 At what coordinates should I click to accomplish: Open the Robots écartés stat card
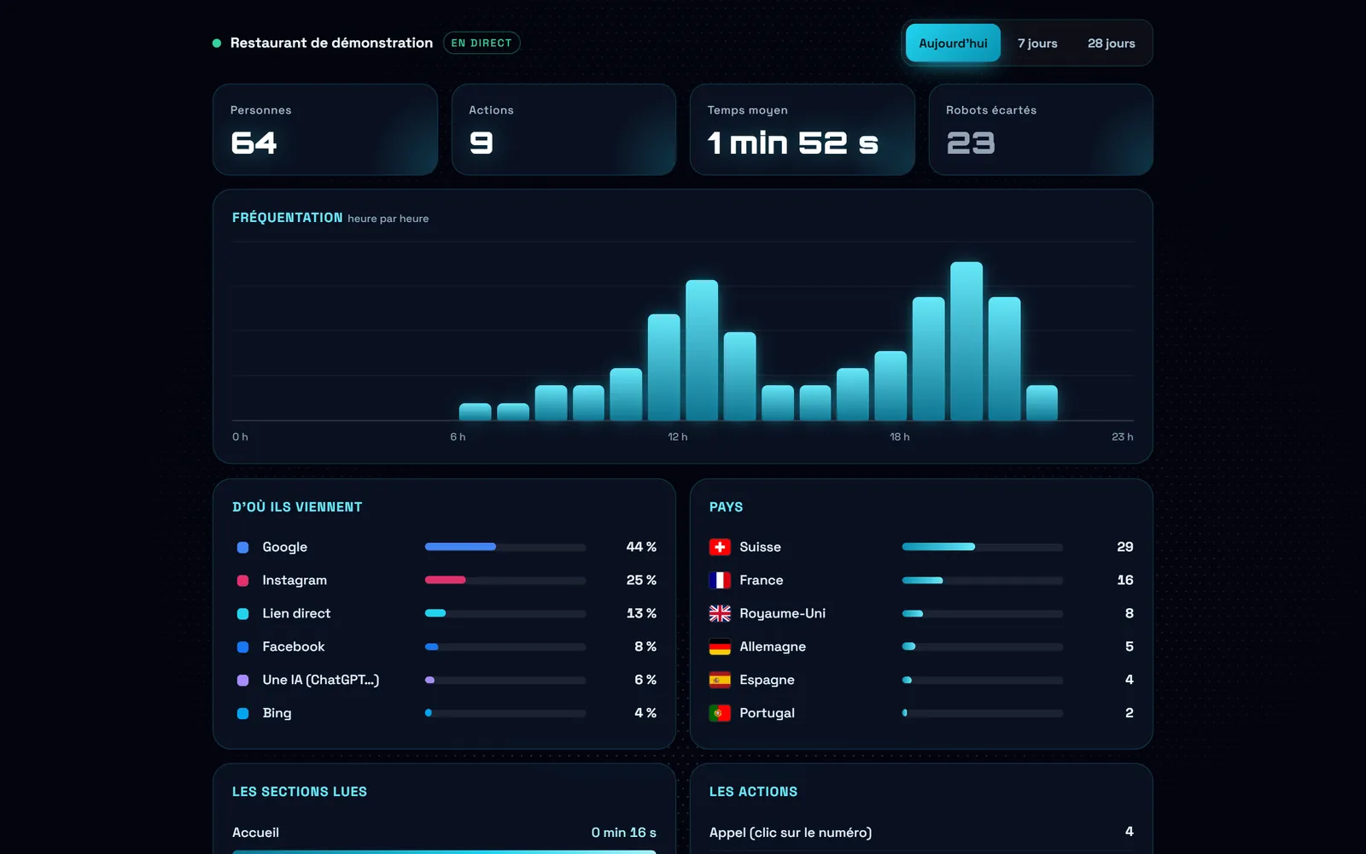1041,130
